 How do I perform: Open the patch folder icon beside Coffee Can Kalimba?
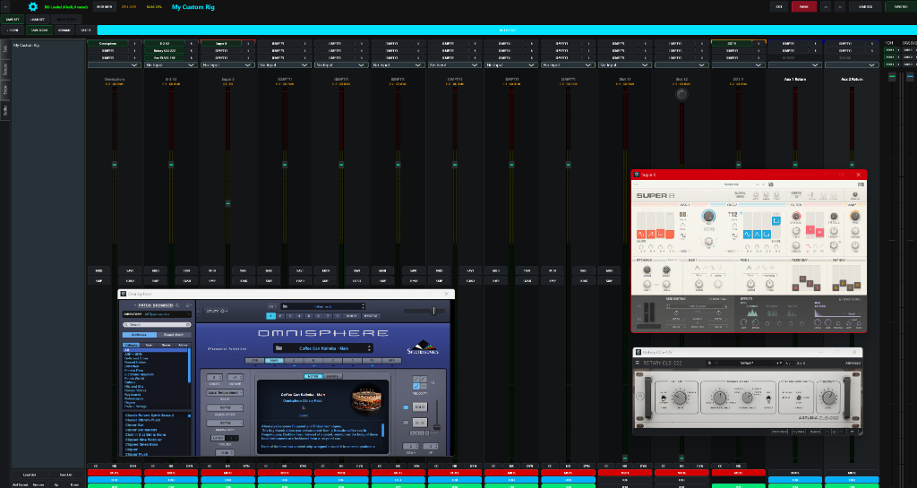point(279,347)
